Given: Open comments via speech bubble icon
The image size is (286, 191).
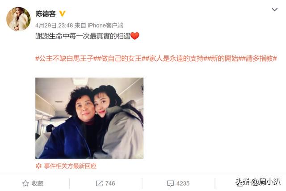Looking at the screenshot, I should coord(170,183).
